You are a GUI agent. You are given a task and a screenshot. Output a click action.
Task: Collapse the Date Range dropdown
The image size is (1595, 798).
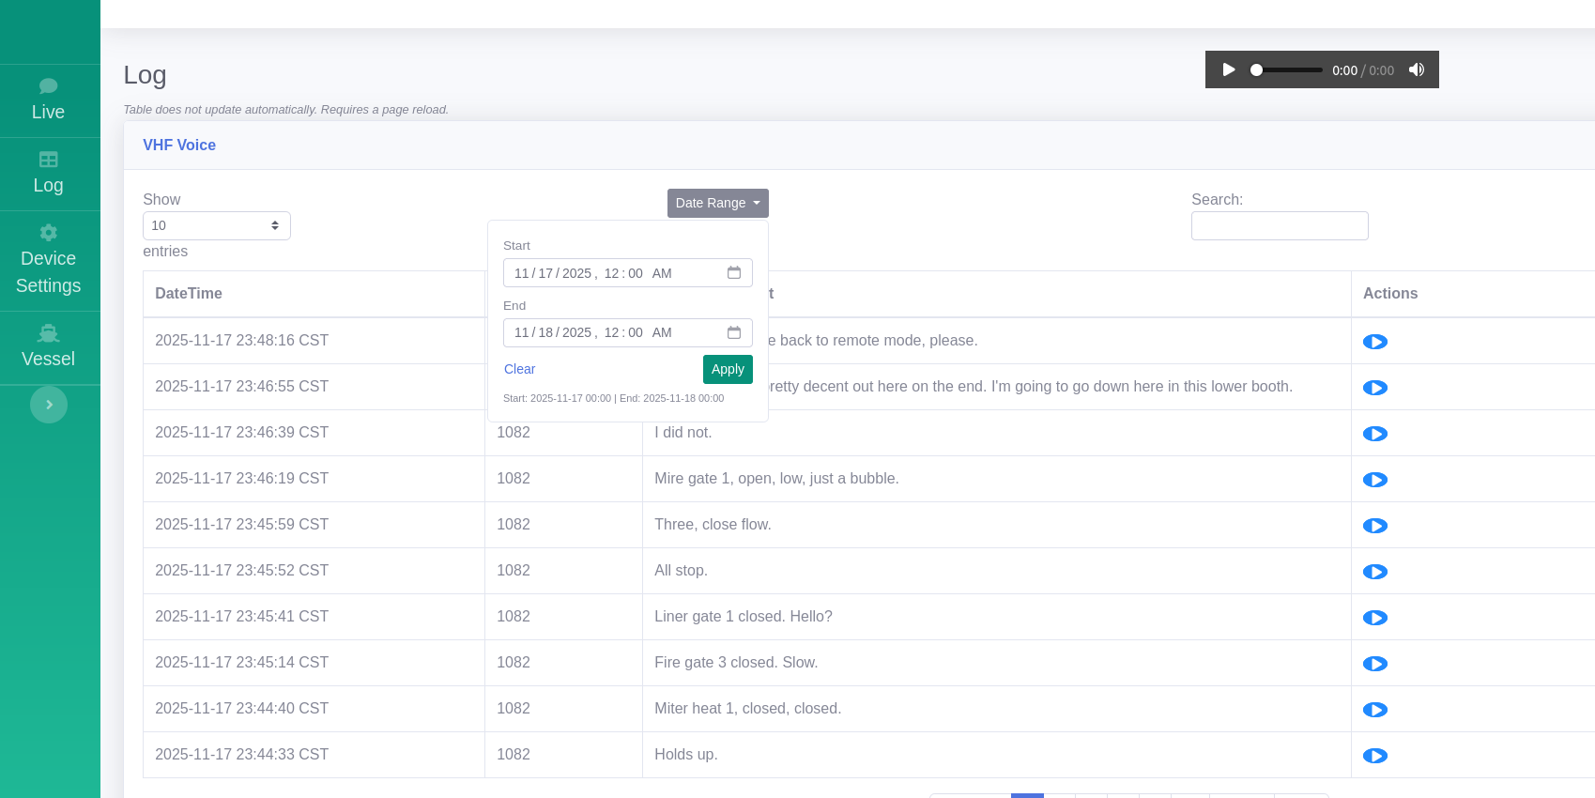click(717, 203)
